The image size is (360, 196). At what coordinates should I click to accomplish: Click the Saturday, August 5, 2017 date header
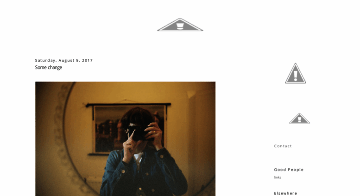pyautogui.click(x=64, y=60)
